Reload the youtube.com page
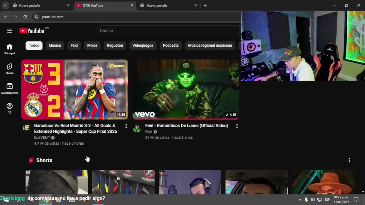 pos(25,17)
